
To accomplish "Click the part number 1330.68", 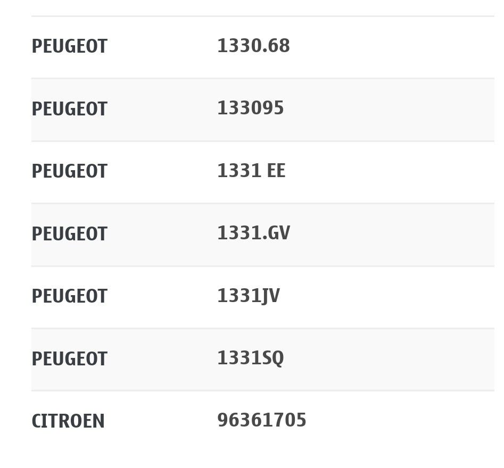I will click(x=253, y=46).
